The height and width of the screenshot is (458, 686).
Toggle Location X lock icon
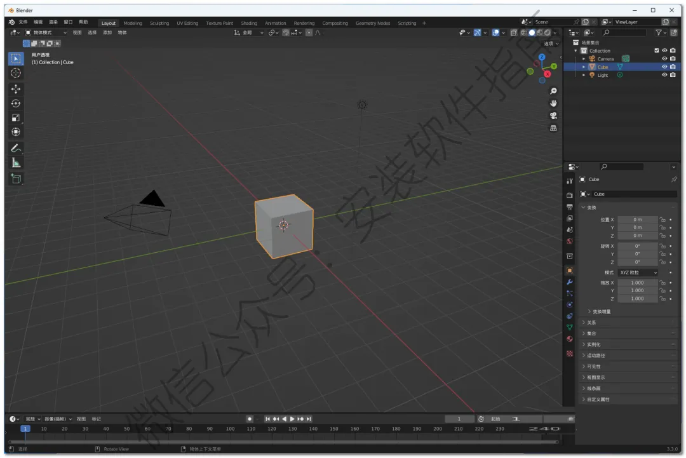pyautogui.click(x=662, y=220)
